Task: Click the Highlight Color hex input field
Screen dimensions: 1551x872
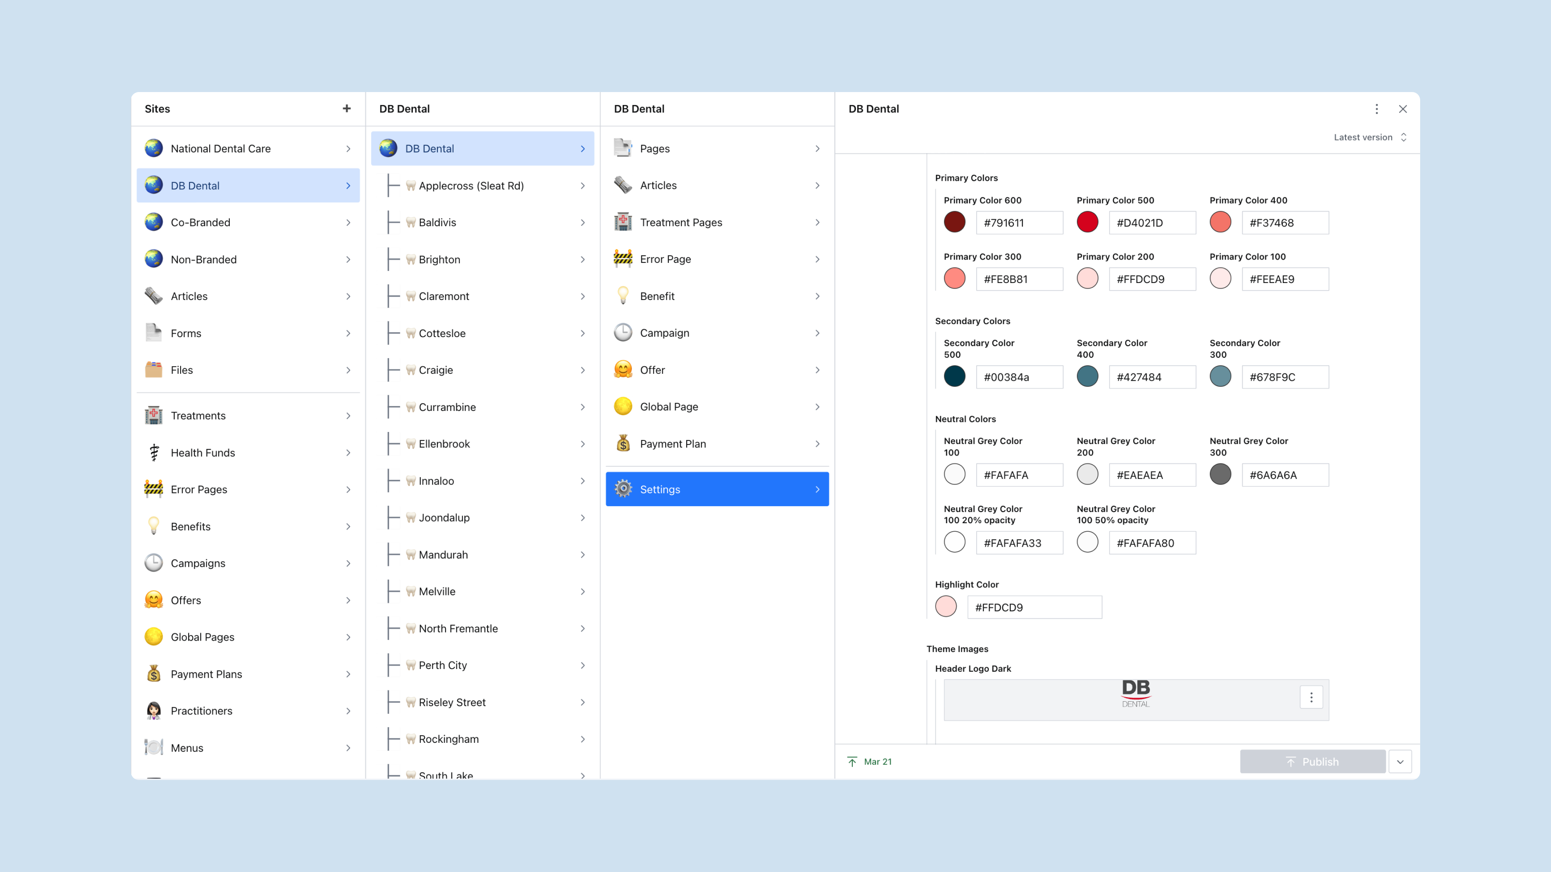Action: coord(1034,607)
